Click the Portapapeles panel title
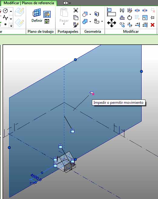The width and height of the screenshot is (158, 199). (68, 32)
